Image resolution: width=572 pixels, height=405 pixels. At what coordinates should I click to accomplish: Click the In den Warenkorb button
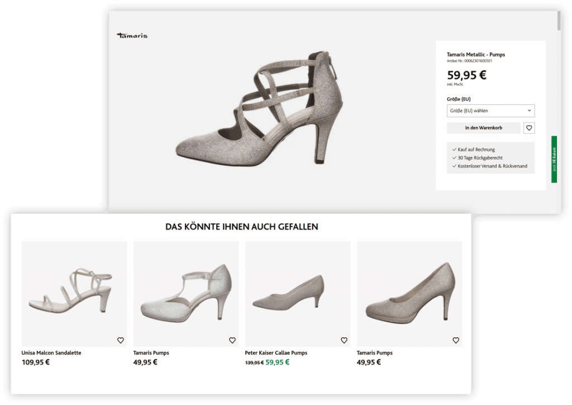(x=483, y=128)
